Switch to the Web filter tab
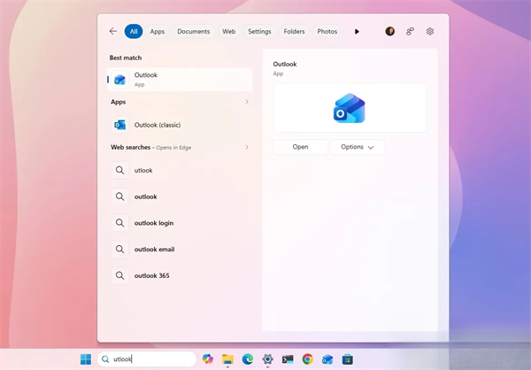This screenshot has height=370, width=531. coord(228,32)
